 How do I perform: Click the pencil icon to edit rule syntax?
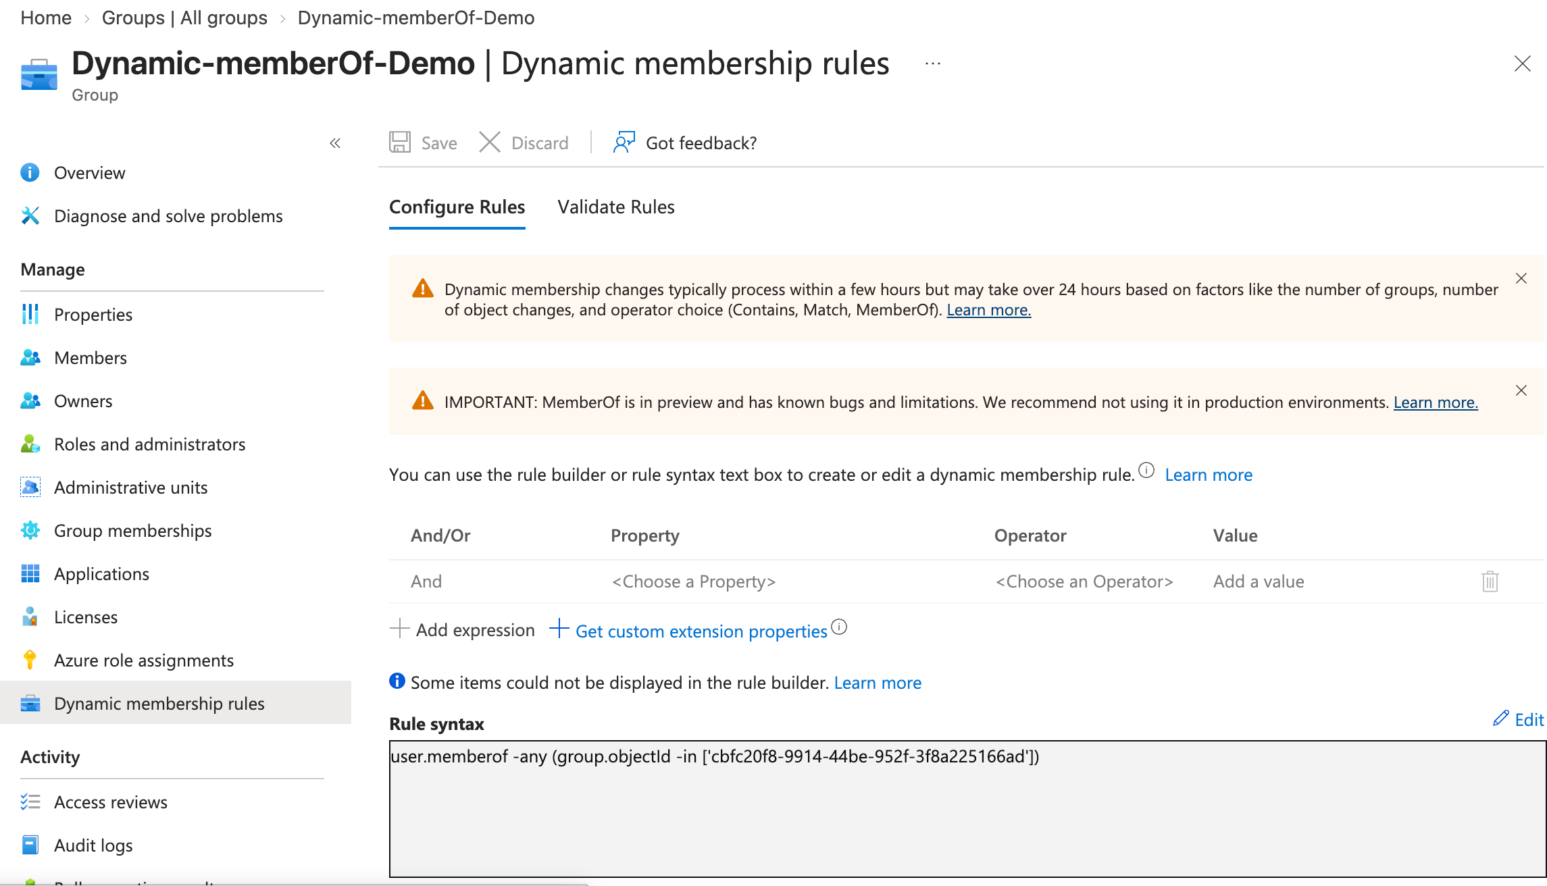pos(1501,719)
